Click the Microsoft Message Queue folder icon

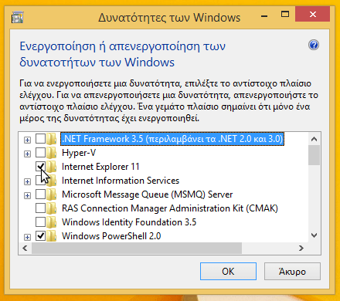[x=52, y=194]
